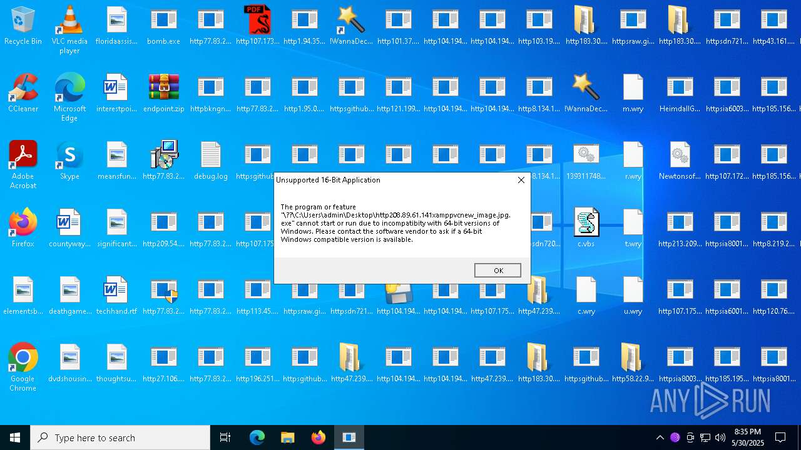Select the http1.94.35... desktop icon
This screenshot has width=801, height=450.
tap(304, 26)
